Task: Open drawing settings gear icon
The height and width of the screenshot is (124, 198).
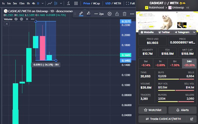Action: (109, 14)
